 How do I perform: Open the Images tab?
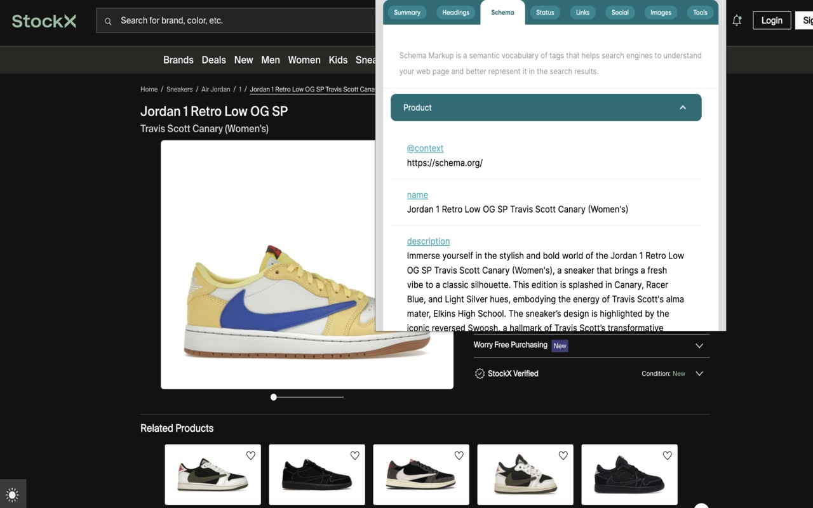tap(661, 12)
